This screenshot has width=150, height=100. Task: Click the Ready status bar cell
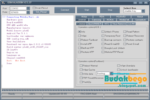pos(12,94)
